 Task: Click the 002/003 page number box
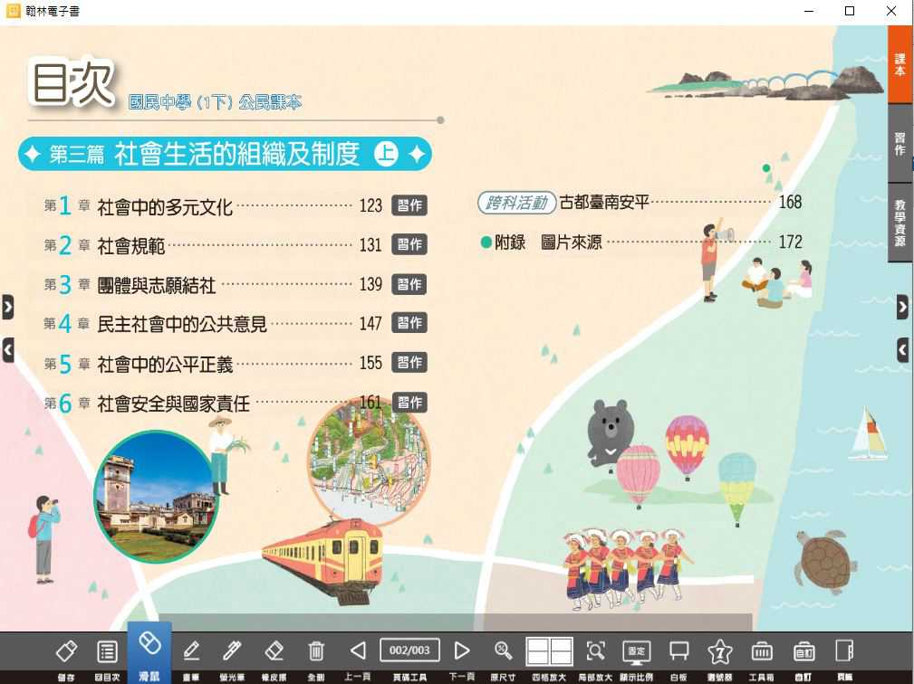coord(409,650)
